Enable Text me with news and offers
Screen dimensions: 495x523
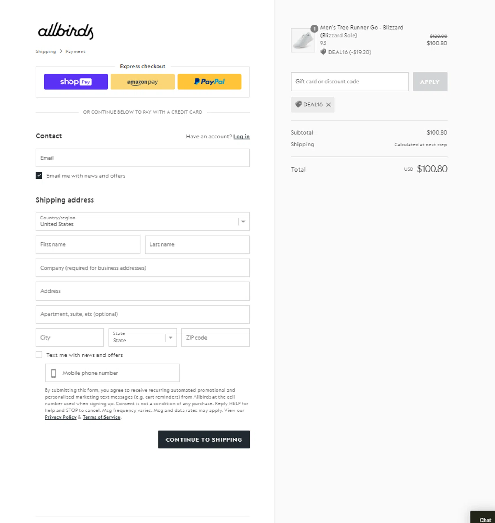coord(39,355)
